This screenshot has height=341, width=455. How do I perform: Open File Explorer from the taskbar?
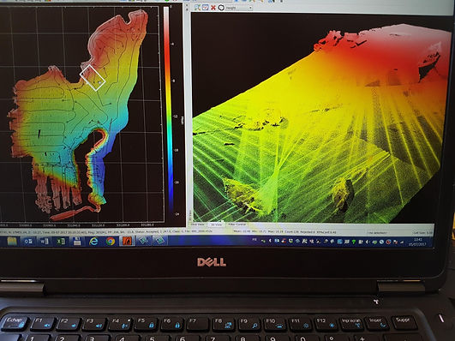[x=12, y=241]
